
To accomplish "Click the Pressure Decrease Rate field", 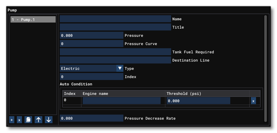I will 91,118.
